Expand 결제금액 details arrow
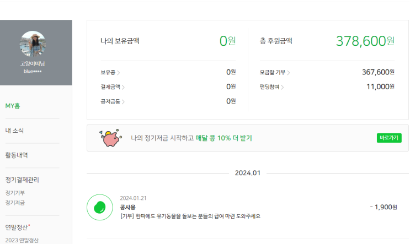This screenshot has height=244, width=410. pyautogui.click(x=123, y=87)
